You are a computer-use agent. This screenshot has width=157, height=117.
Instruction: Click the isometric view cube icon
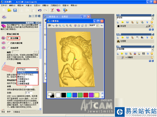pos(75,26)
